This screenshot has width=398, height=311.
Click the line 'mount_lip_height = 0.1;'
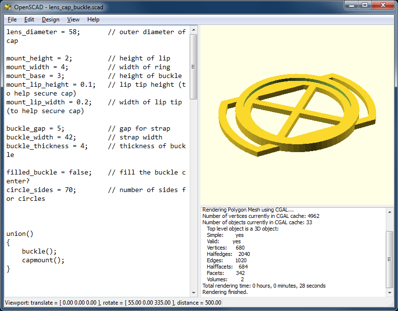(51, 85)
